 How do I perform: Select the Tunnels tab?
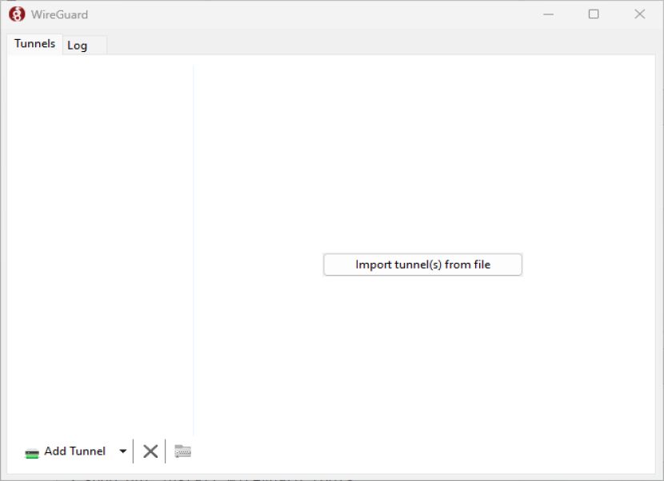[x=34, y=44]
